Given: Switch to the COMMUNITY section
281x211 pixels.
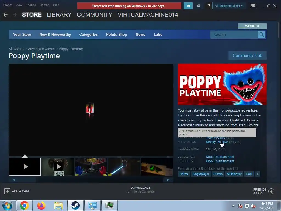Looking at the screenshot, I should 94,15.
